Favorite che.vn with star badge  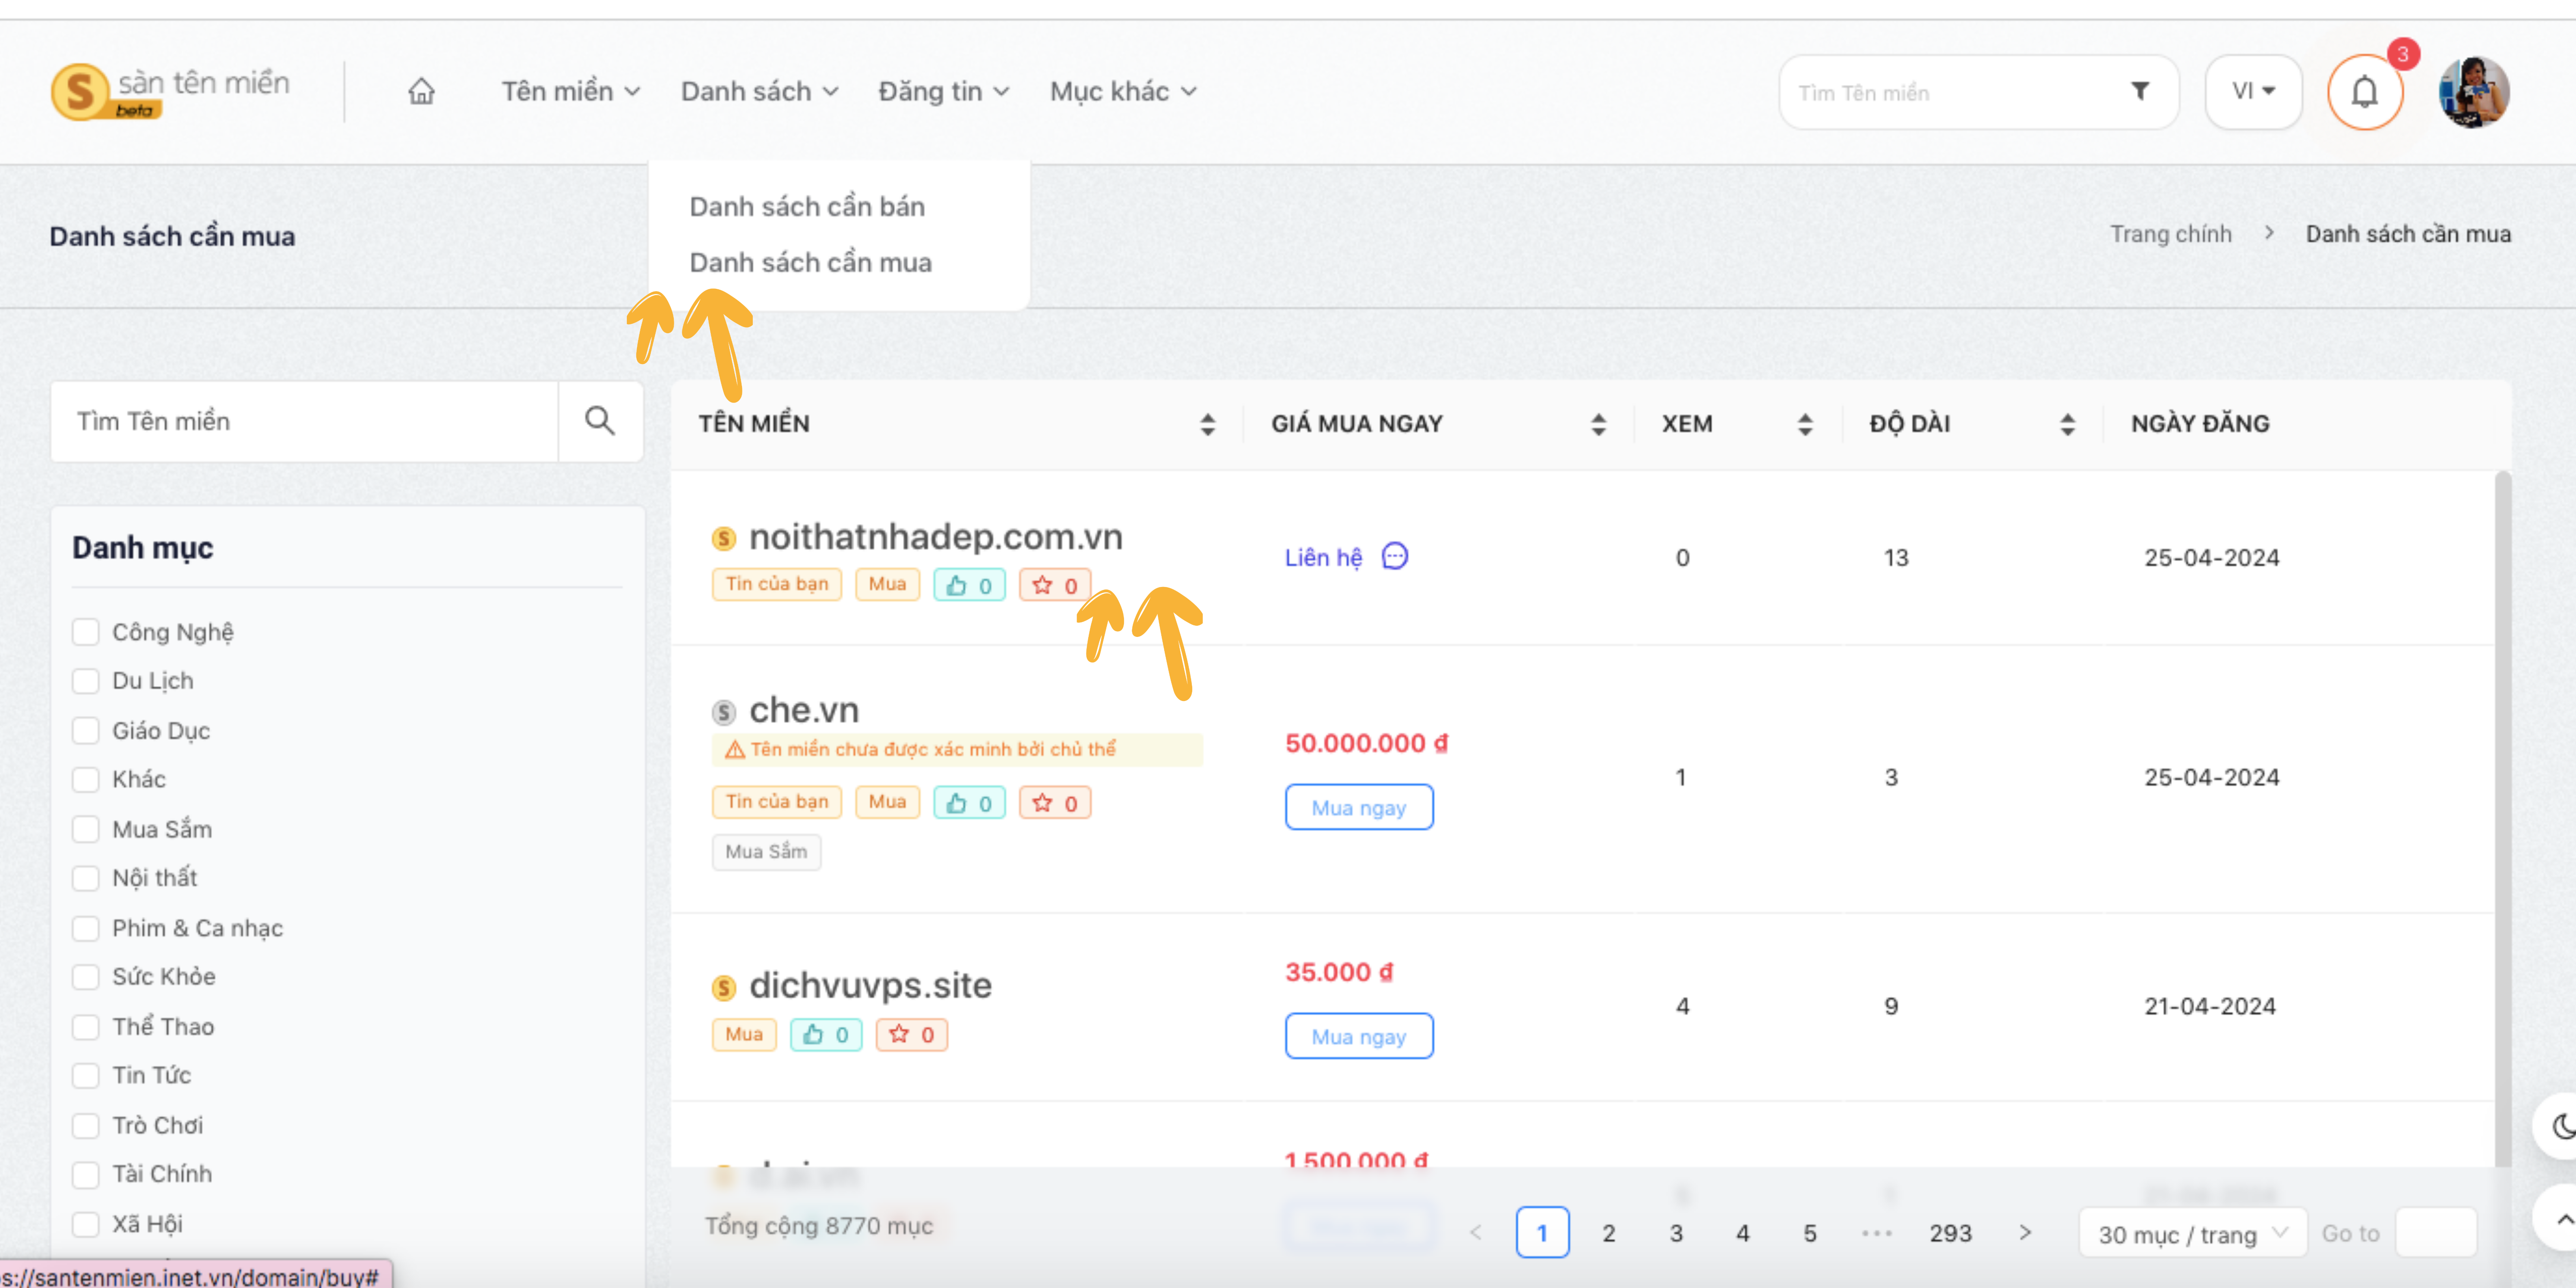click(1055, 803)
